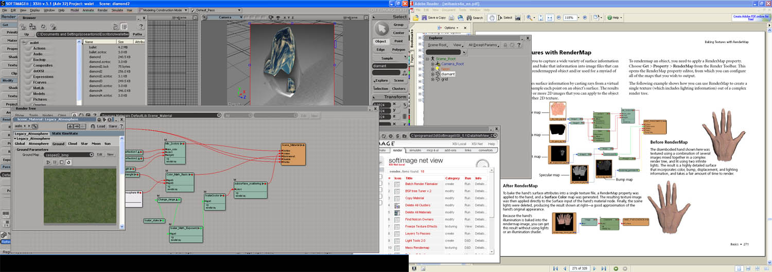Expand grid node in Explorer tree
The height and width of the screenshot is (272, 772).
tap(432, 79)
